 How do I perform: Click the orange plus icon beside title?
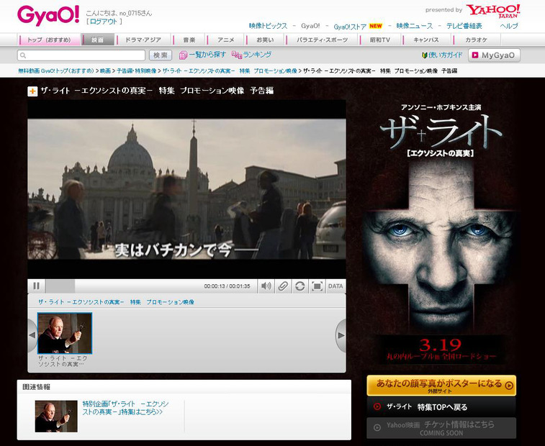(x=32, y=91)
